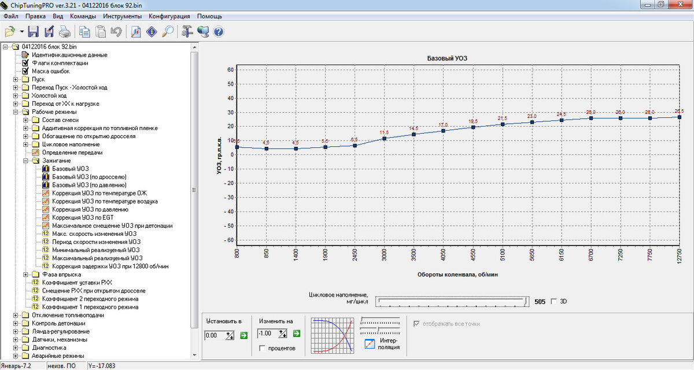Enable the процентов checkbox

[263, 348]
